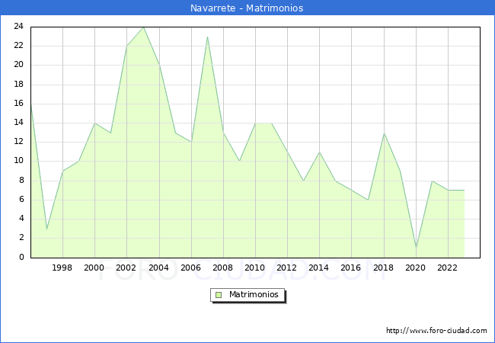This screenshot has height=343, width=495.
Task: Click the x-axis label 2010
Action: [255, 268]
